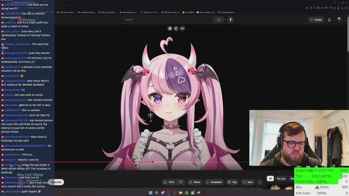Image resolution: width=349 pixels, height=196 pixels.
Task: Switch to the 'Anti_BNWO' tab
Action: coord(189,12)
